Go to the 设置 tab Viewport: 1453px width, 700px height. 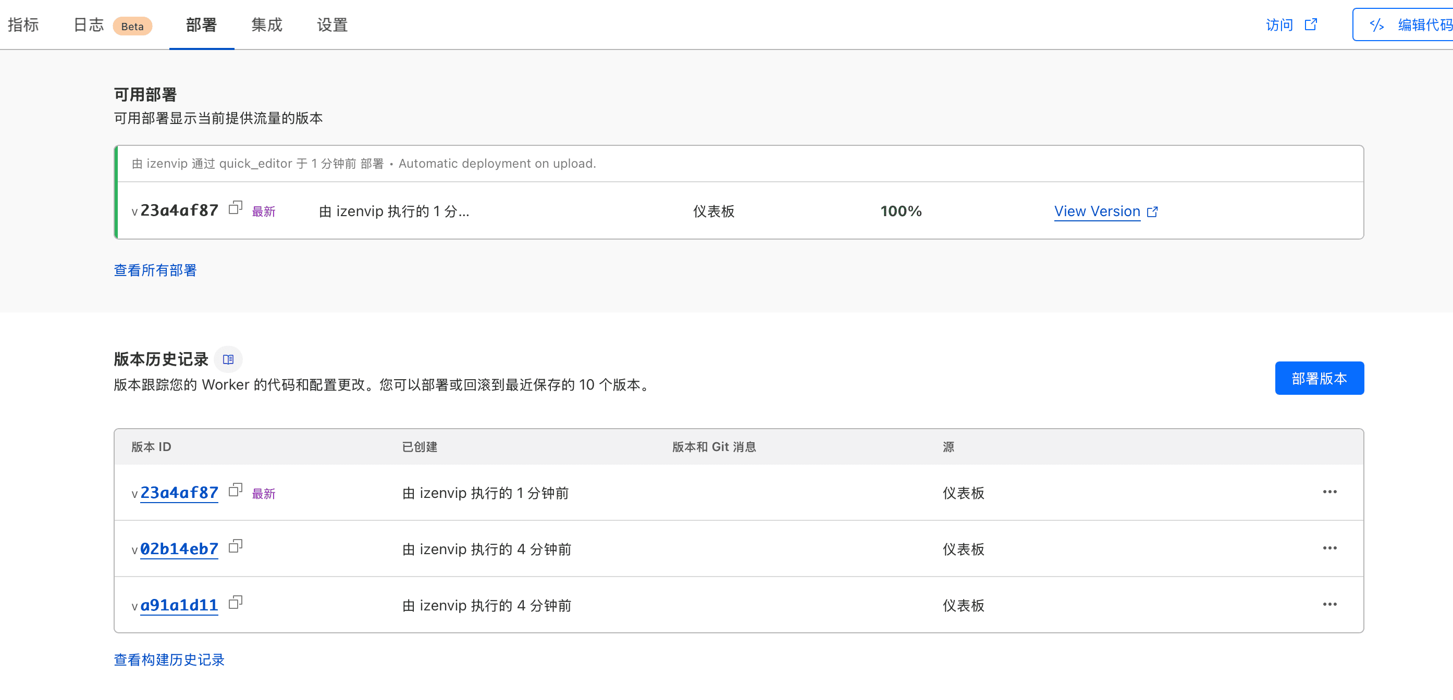(x=332, y=25)
